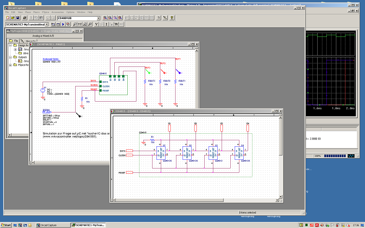Switch to the Hierarchy tab in project panel

(29, 41)
